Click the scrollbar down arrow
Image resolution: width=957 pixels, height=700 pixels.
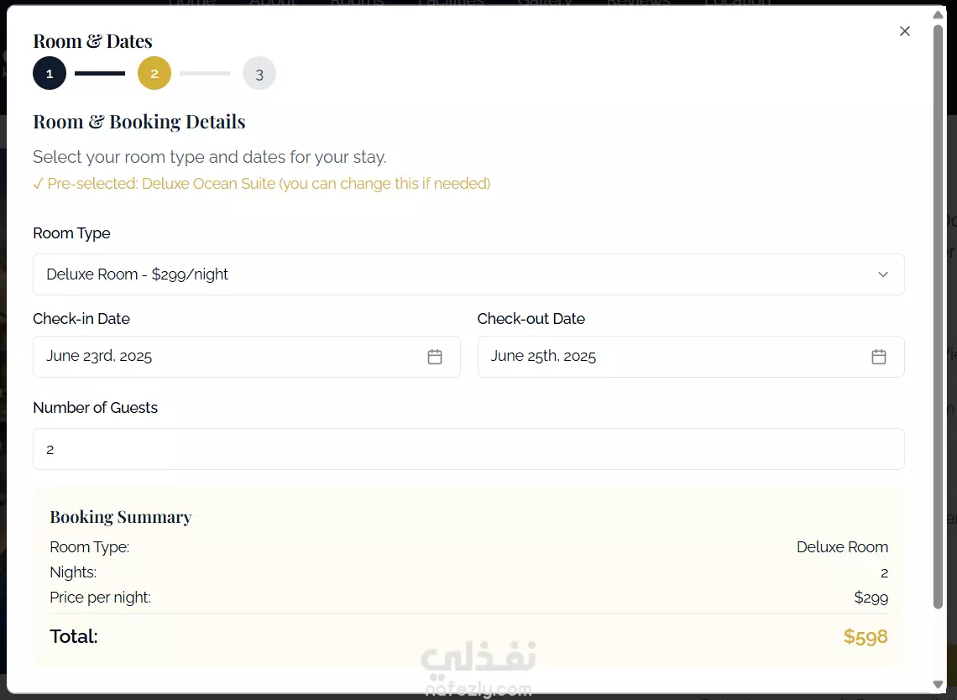[938, 684]
